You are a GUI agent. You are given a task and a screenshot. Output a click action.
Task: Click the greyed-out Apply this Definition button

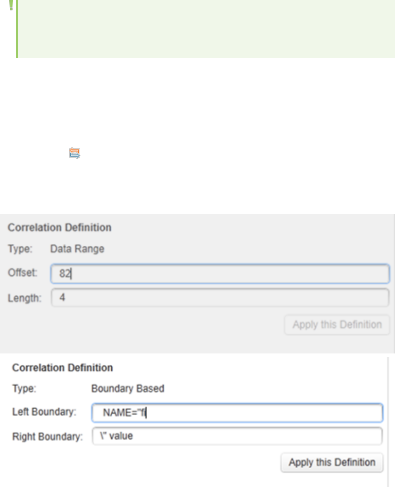click(337, 325)
